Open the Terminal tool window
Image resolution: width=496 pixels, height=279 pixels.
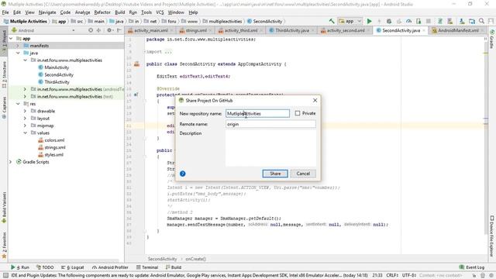(x=147, y=267)
